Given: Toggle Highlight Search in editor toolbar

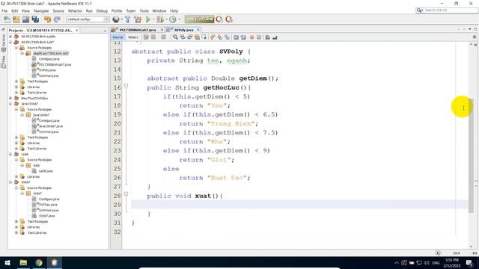Looking at the screenshot, I should pyautogui.click(x=197, y=37).
